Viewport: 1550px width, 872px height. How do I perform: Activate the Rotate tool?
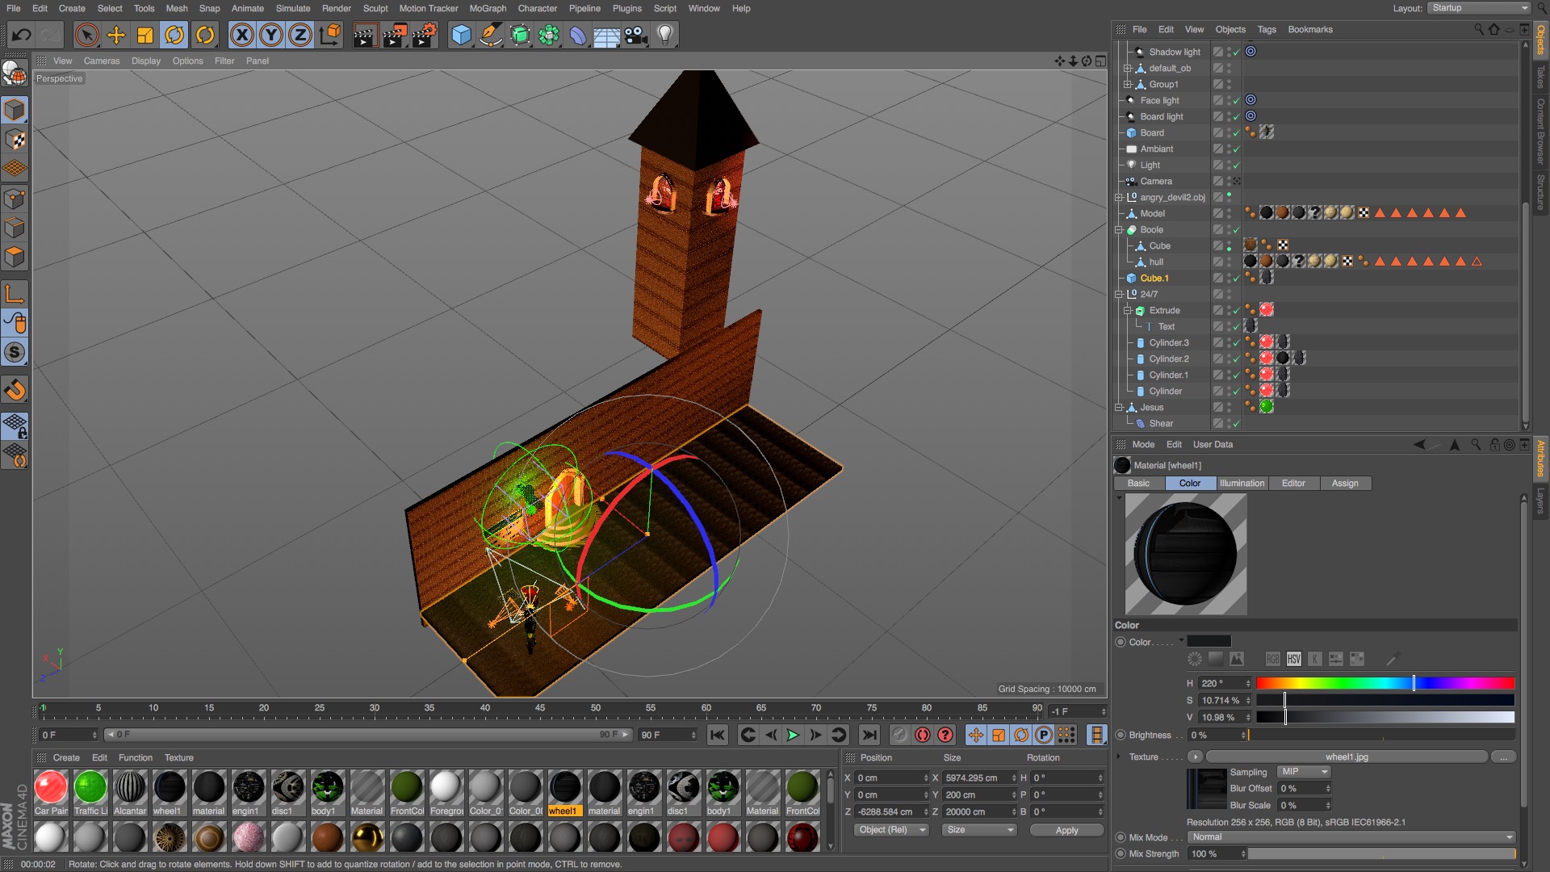[174, 35]
